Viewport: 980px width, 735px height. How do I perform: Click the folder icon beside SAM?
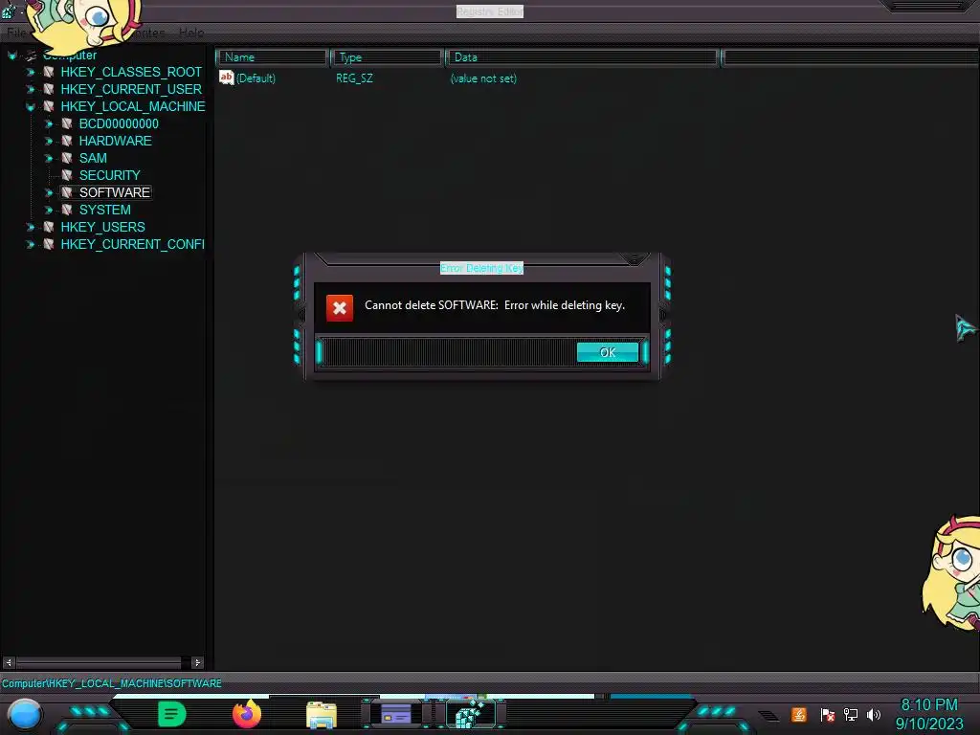click(x=67, y=158)
